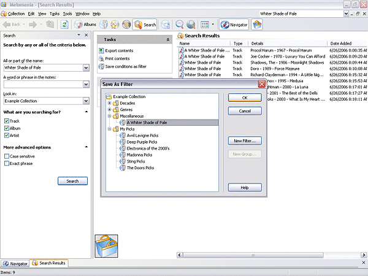Click the Navigator compass toolbar icon
Viewport: 368px width, 276px height.
[226, 25]
